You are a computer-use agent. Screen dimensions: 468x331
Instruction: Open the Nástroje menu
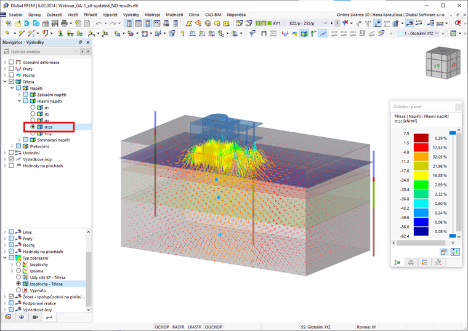point(152,15)
